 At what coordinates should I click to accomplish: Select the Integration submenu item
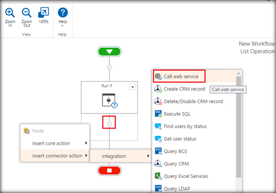pyautogui.click(x=121, y=156)
